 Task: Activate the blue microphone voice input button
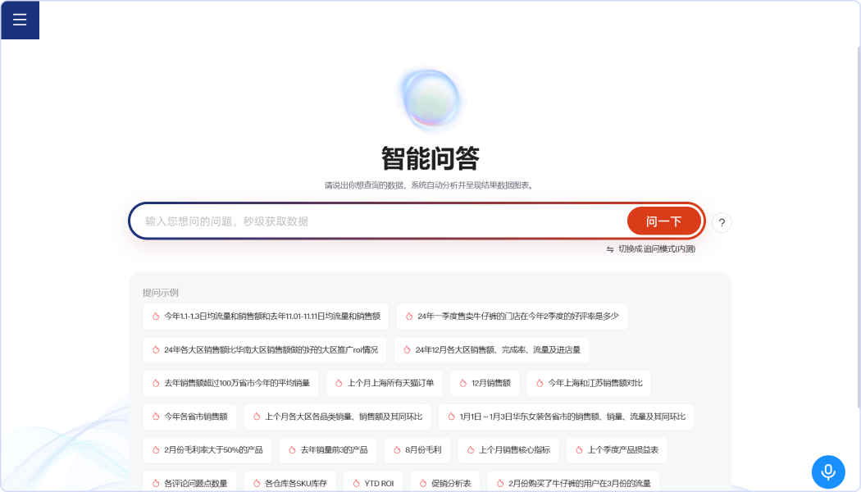[827, 471]
